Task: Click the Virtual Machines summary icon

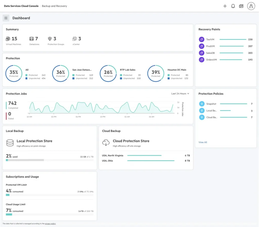Action: click(8, 39)
